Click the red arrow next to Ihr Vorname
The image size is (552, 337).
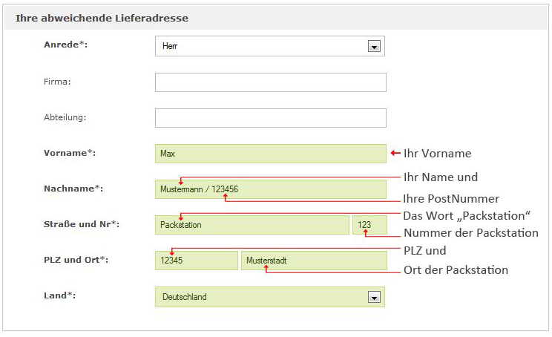tap(395, 153)
